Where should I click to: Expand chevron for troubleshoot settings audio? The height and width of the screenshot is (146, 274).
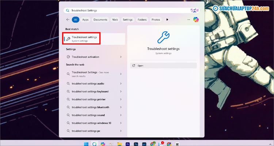[121, 83]
